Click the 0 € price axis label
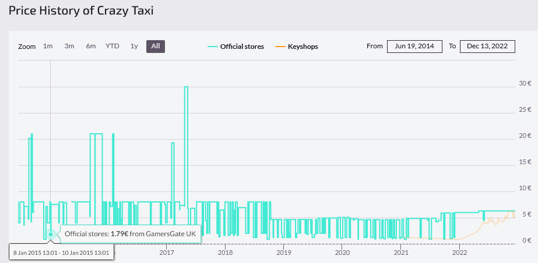Viewport: 538px width, 263px height. pos(527,240)
